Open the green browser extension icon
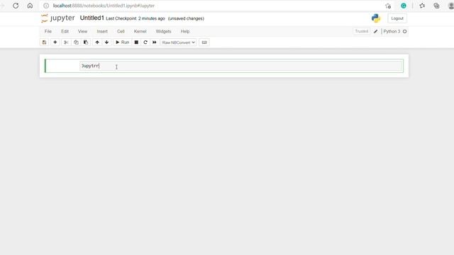 (404, 6)
